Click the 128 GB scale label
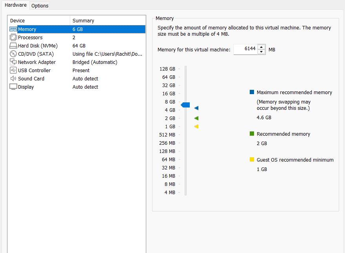 167,69
